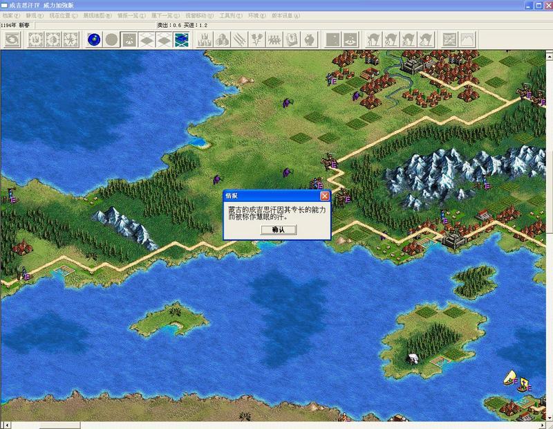Open the 版本讯息 menu
Image resolution: width=553 pixels, height=429 pixels.
point(286,16)
